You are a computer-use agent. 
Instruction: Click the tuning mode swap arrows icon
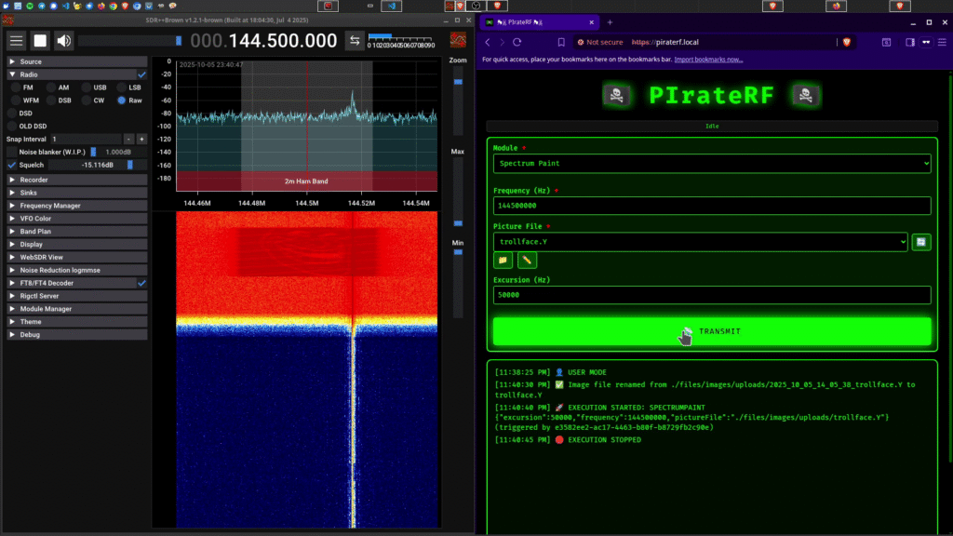point(354,40)
